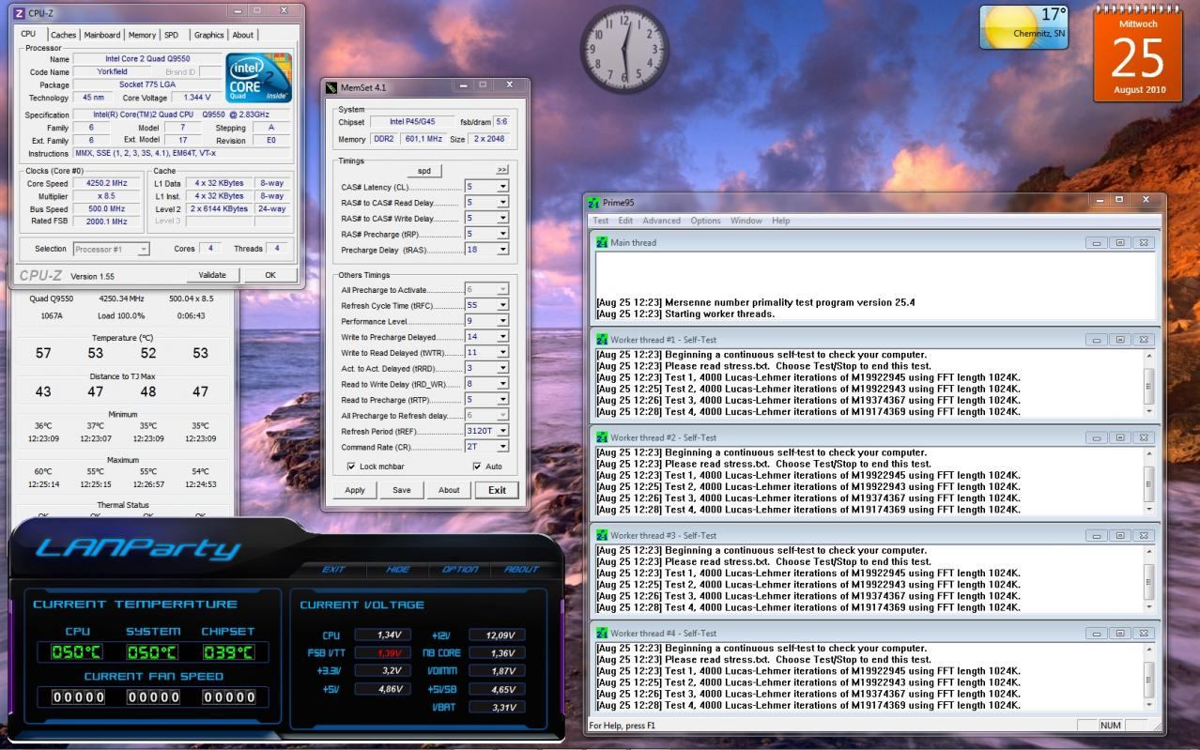The width and height of the screenshot is (1200, 750).
Task: Toggle the Auto checkbox in MemSet
Action: pos(477,467)
